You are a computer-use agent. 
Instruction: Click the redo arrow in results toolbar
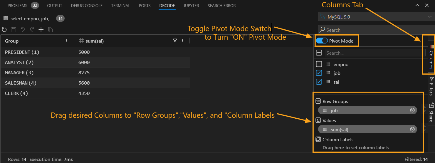32,29
